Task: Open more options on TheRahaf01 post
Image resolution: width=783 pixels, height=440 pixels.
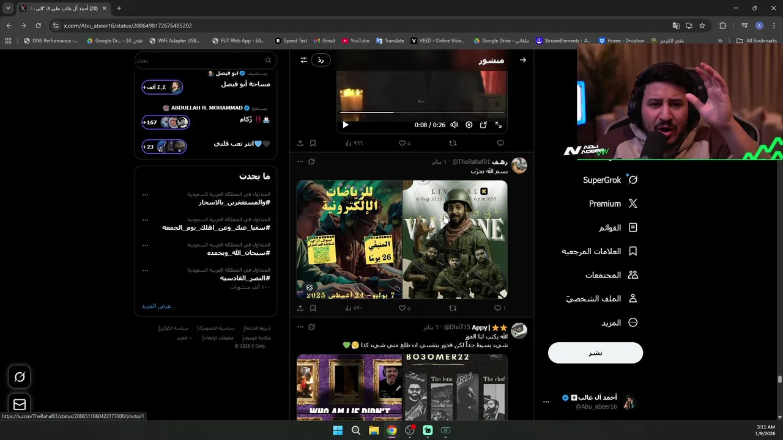Action: coord(300,161)
